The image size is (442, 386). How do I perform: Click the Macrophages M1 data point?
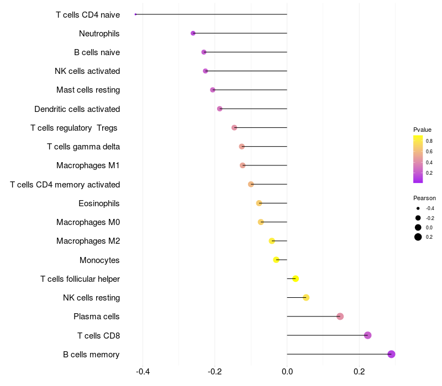click(243, 165)
